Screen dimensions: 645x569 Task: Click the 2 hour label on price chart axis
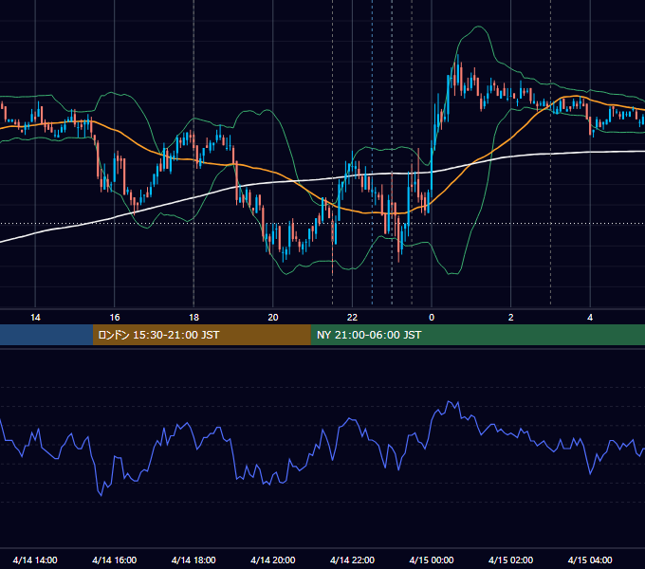pyautogui.click(x=511, y=318)
